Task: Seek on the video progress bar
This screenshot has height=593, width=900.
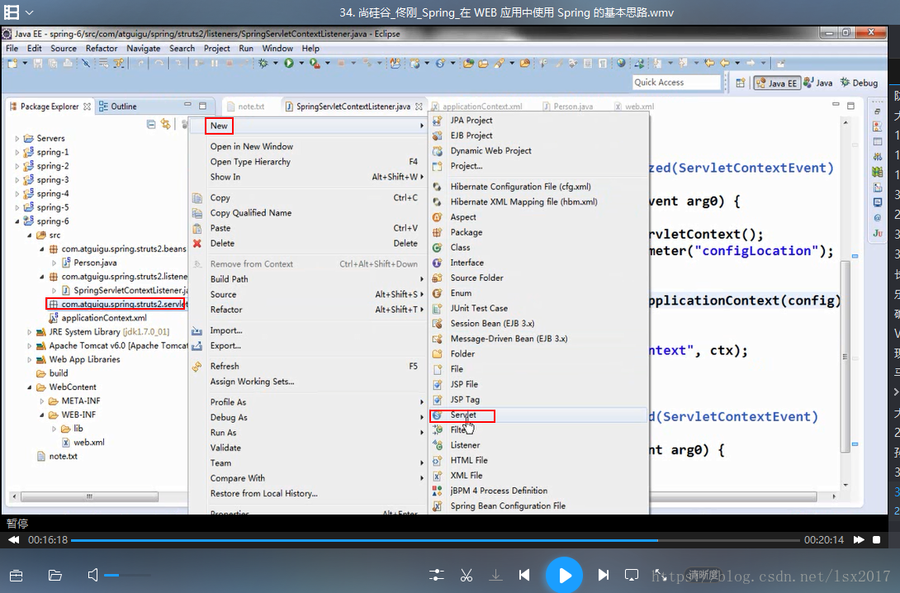Action: click(x=435, y=540)
